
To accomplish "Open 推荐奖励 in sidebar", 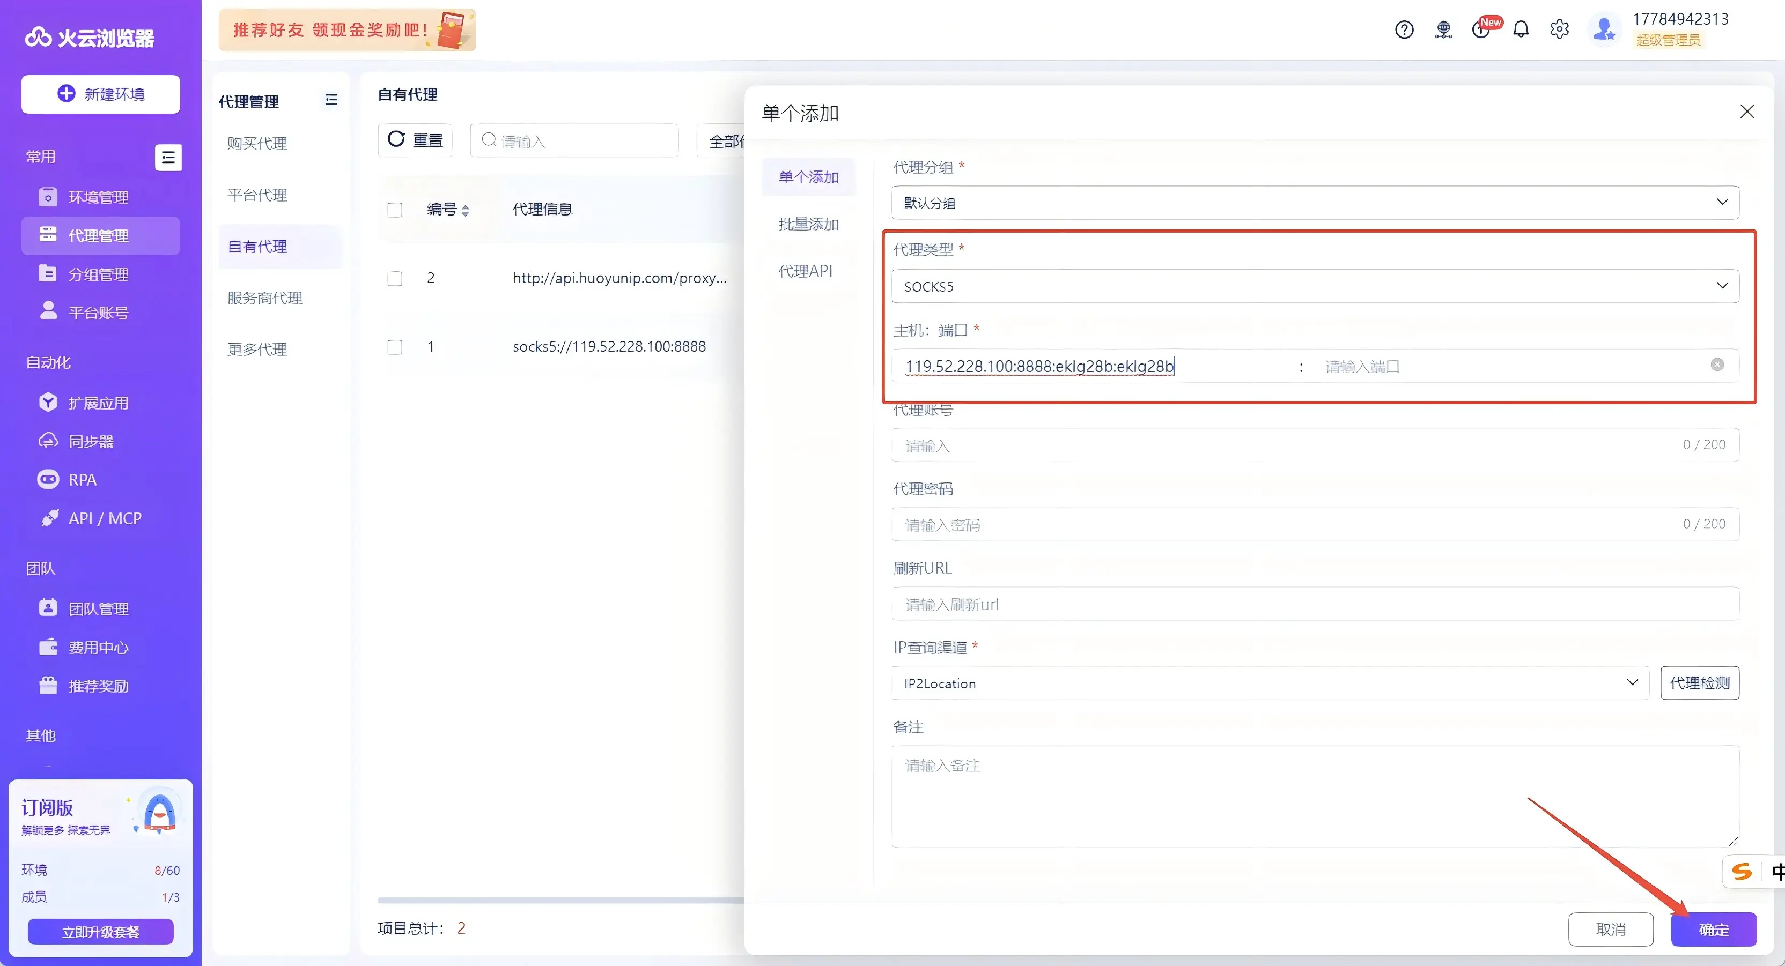I will coord(101,686).
